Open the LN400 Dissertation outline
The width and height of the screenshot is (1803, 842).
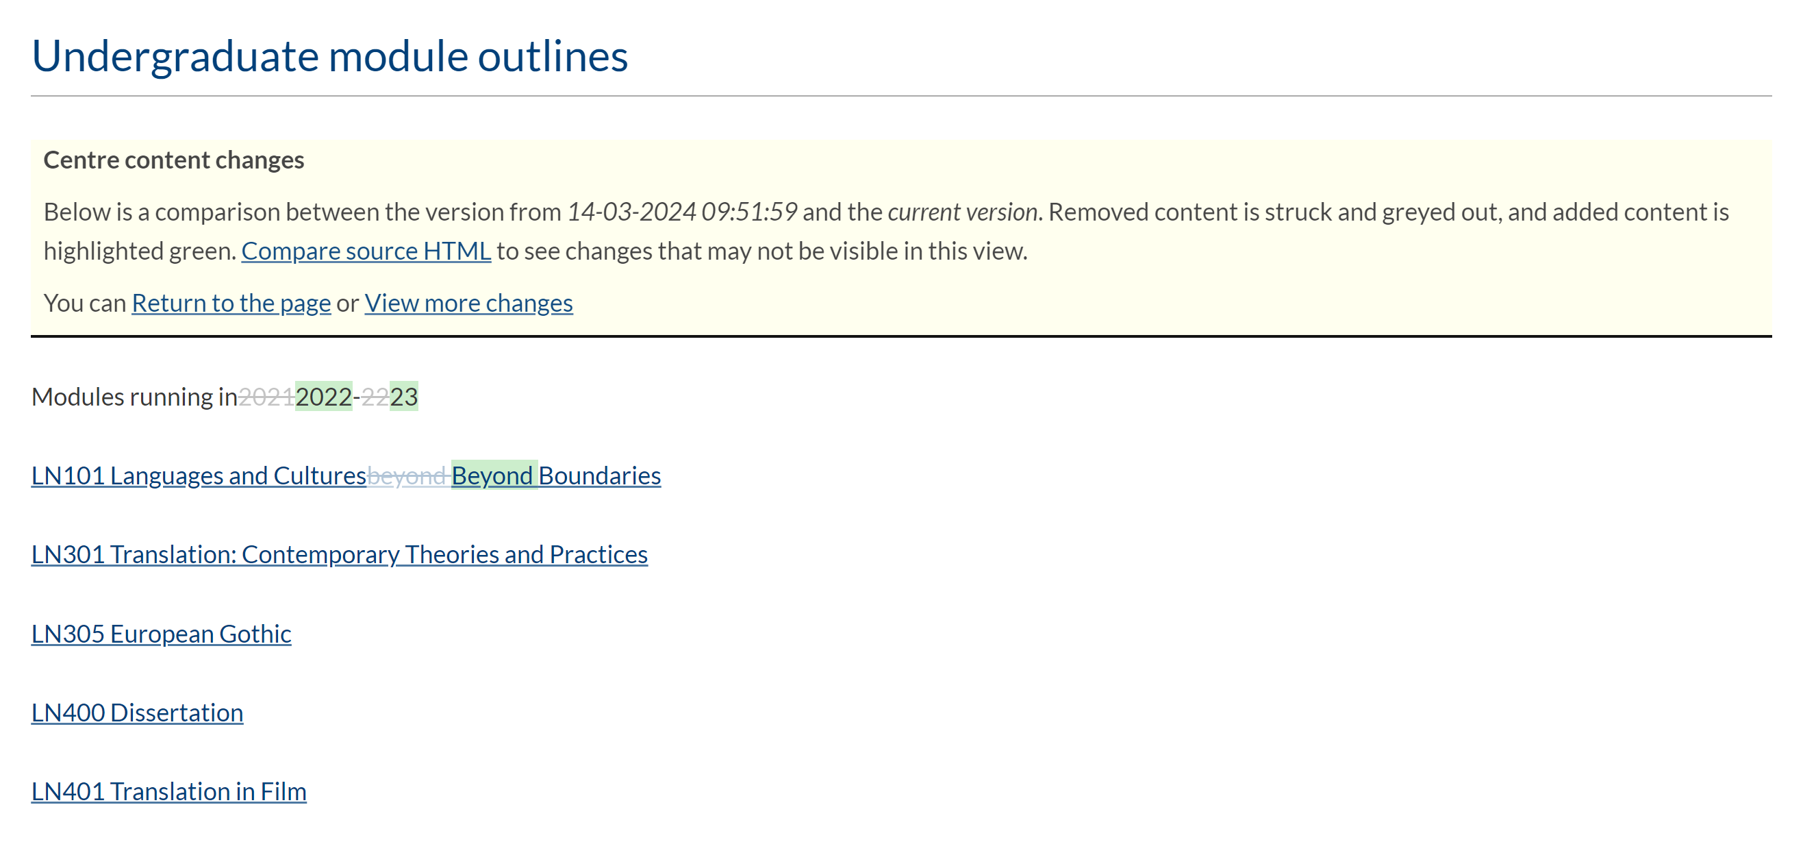click(x=137, y=713)
